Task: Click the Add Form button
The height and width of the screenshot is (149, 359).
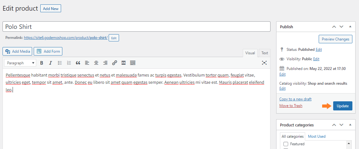Action: click(48, 51)
